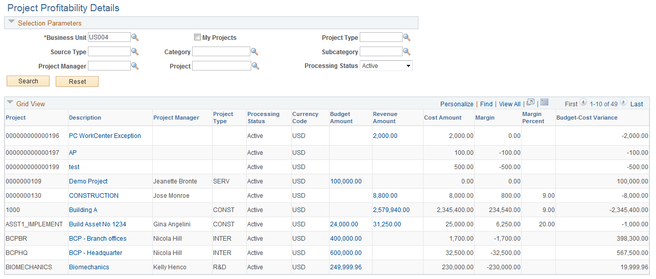
Task: Open the BCP - Headquarter link
Action: pyautogui.click(x=96, y=253)
